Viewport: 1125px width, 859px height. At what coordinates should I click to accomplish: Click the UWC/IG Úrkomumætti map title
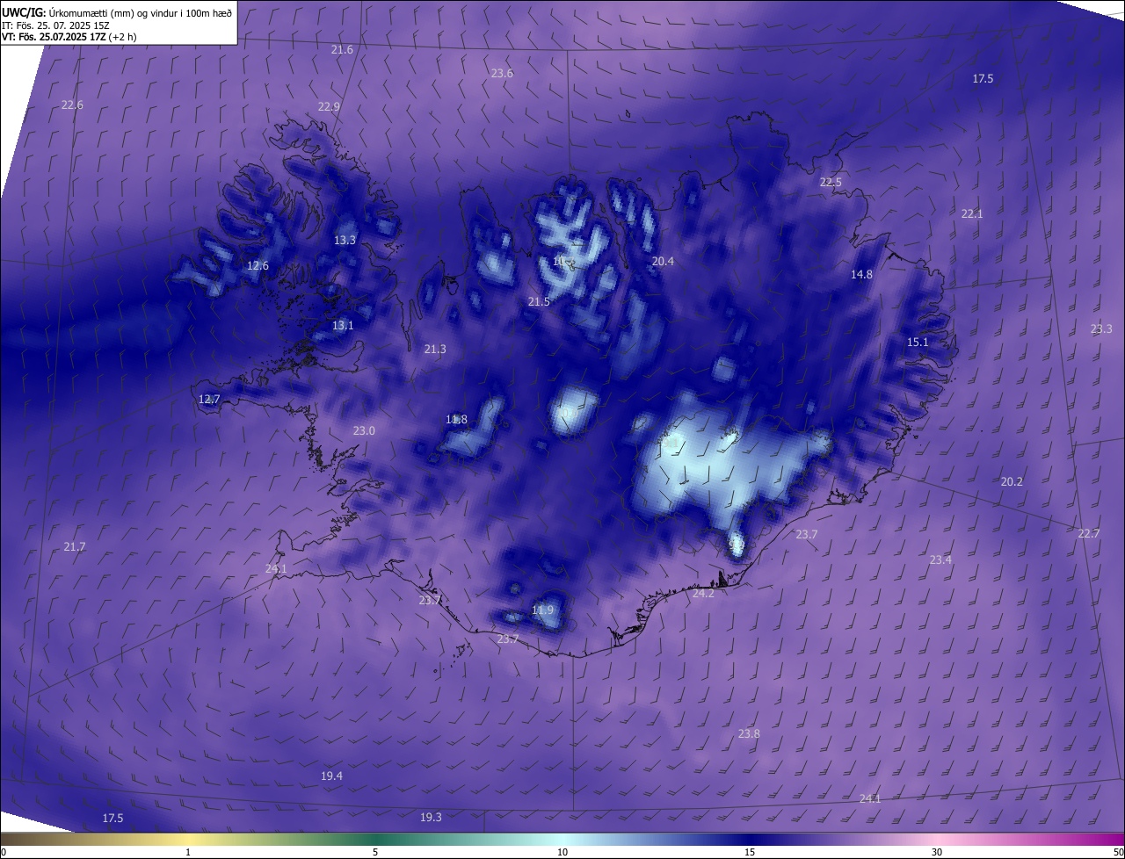[117, 12]
